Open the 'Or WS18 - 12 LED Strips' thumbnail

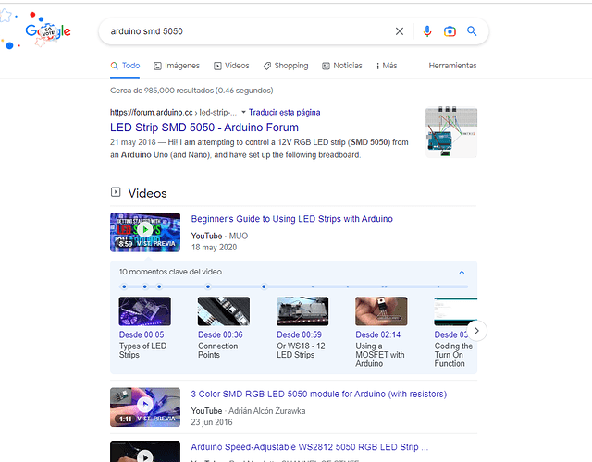click(302, 311)
